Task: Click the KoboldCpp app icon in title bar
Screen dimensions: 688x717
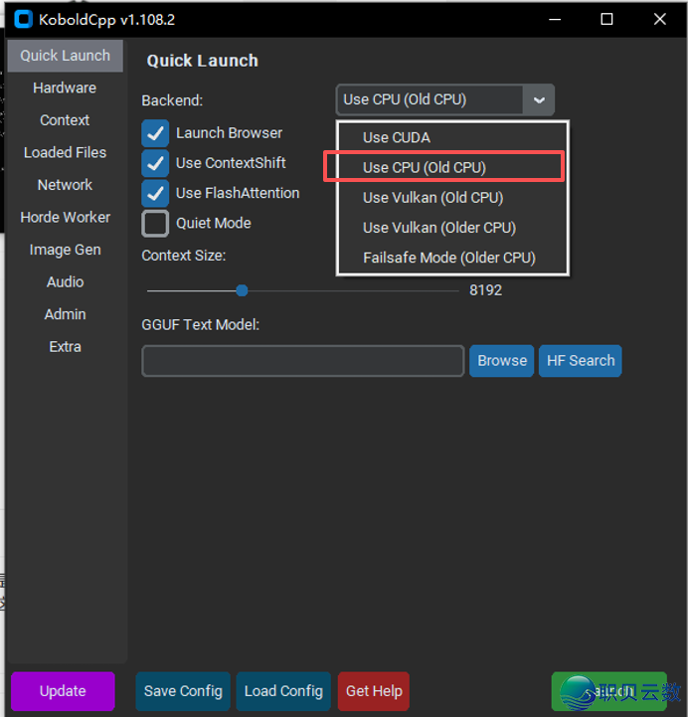Action: click(22, 19)
